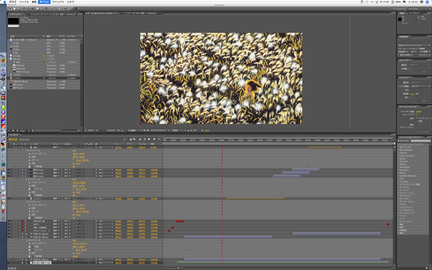Screen dimensions: 432x270
Task: Click the black color swatch in Info panel
Action: (x=401, y=19)
